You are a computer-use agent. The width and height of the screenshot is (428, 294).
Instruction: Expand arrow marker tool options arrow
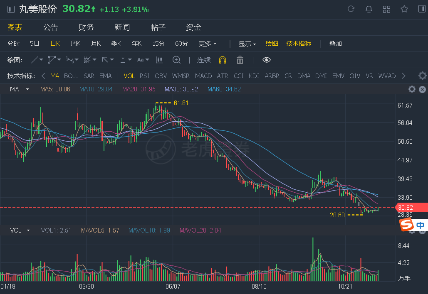pyautogui.click(x=111, y=60)
